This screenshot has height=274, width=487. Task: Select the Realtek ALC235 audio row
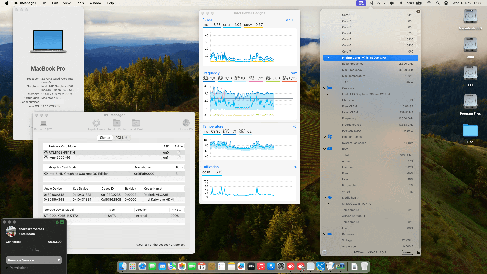[x=114, y=195]
